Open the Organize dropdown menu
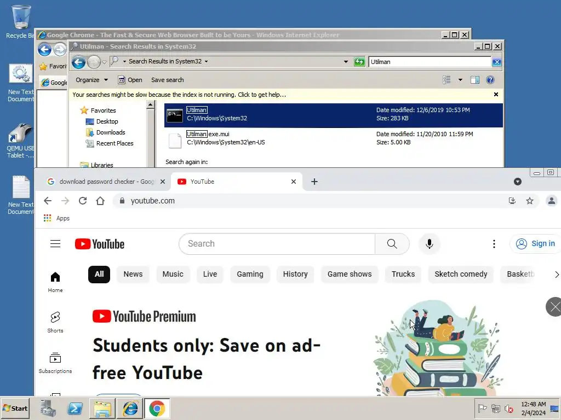Viewport: 561px width, 420px height. (x=91, y=80)
